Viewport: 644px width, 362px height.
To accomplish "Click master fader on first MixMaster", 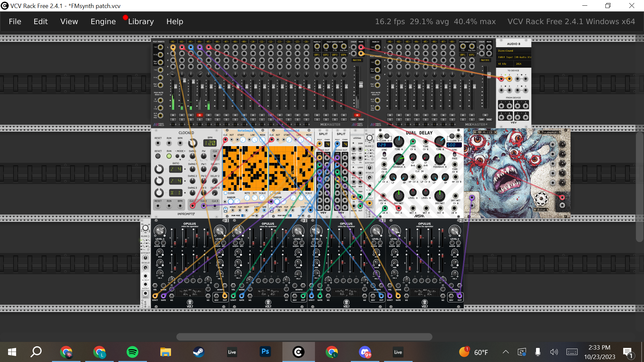I will click(x=361, y=84).
